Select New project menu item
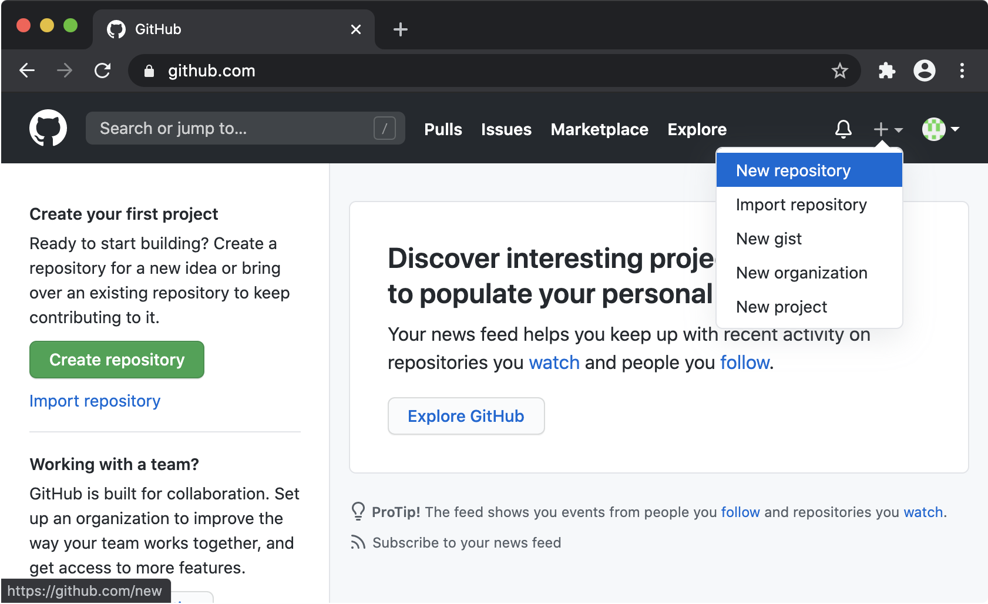Screen dimensions: 988x604 click(809, 306)
